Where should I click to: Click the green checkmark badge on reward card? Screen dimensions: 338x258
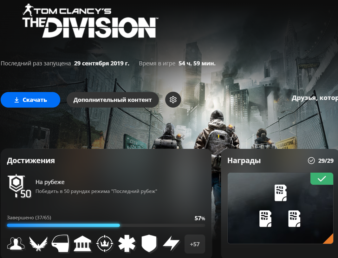click(x=322, y=179)
